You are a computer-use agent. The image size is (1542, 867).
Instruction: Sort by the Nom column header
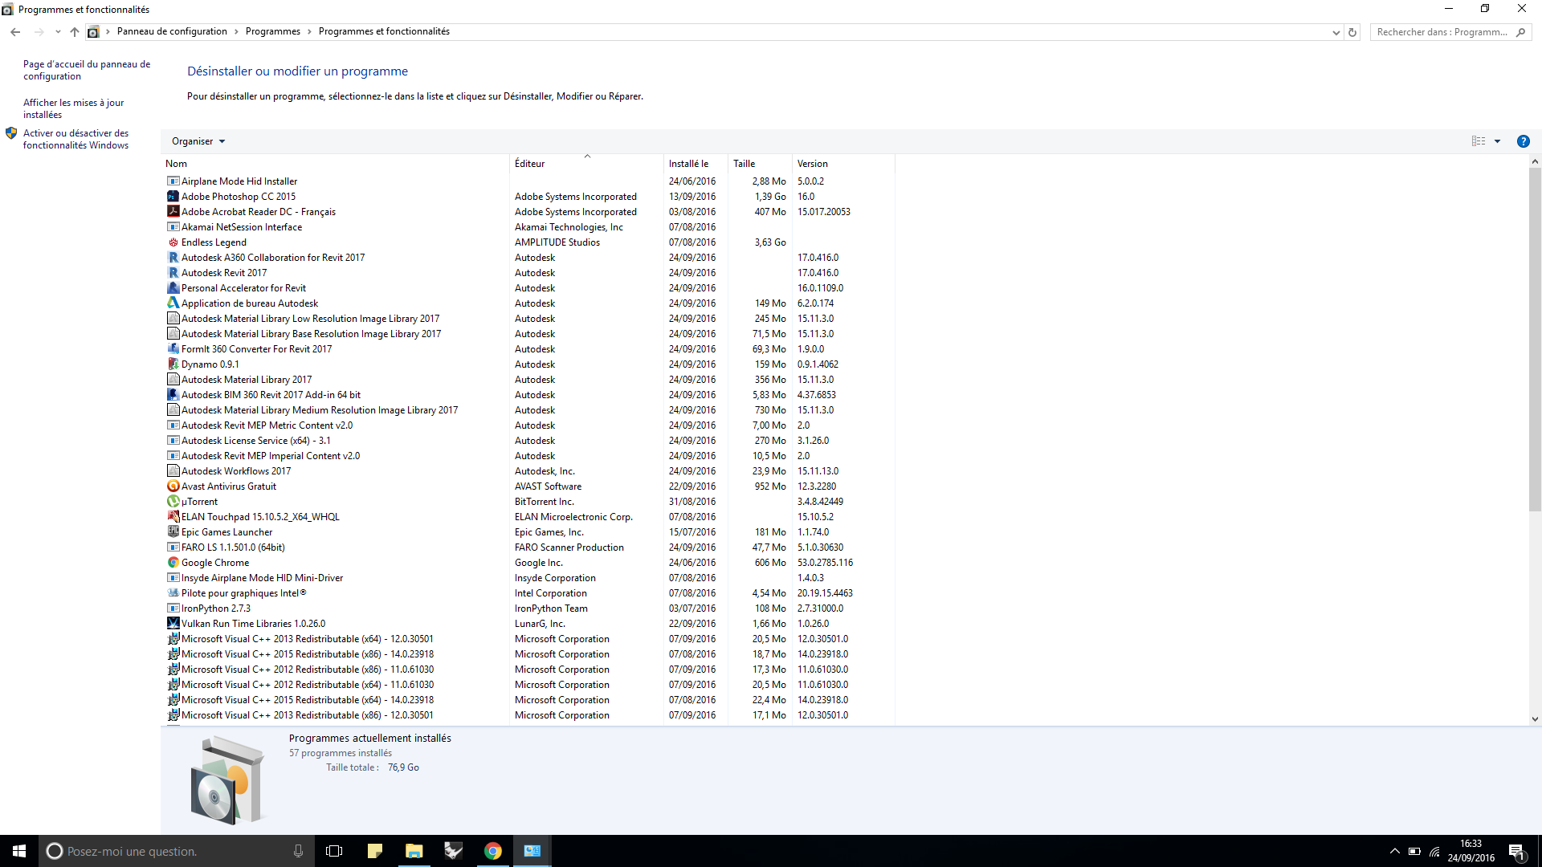click(x=335, y=164)
